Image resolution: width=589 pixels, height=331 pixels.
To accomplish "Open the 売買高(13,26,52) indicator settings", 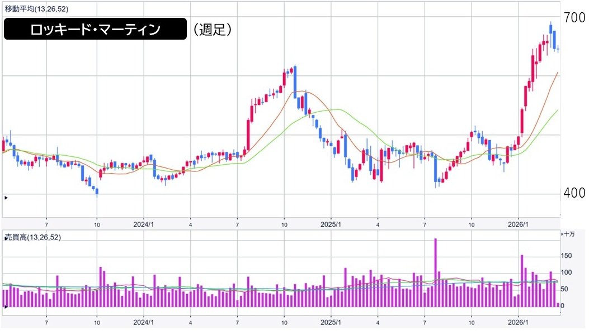I will point(33,237).
